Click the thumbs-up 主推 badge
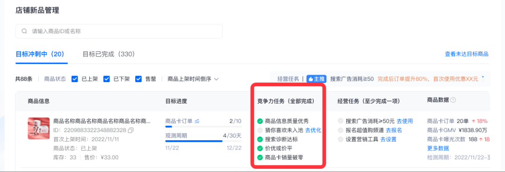505x172 pixels. [317, 79]
